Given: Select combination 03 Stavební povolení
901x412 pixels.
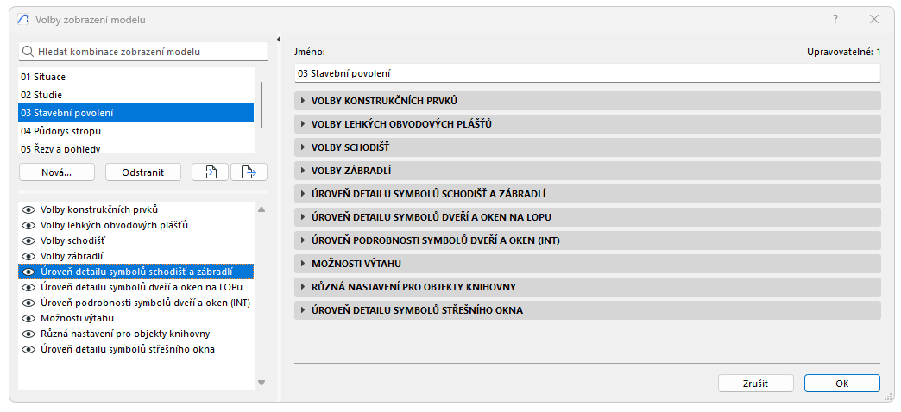Looking at the screenshot, I should point(136,113).
